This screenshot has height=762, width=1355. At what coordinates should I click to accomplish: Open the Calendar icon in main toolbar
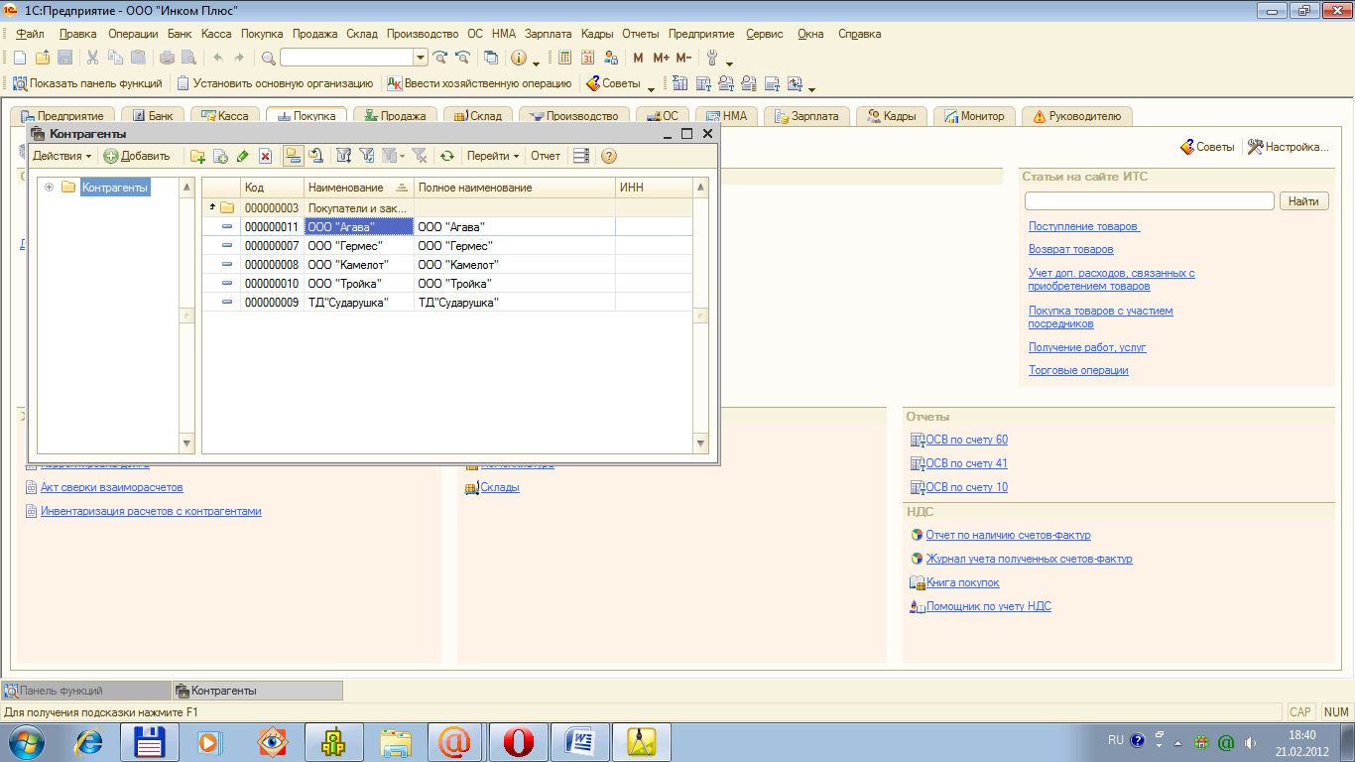pyautogui.click(x=587, y=58)
